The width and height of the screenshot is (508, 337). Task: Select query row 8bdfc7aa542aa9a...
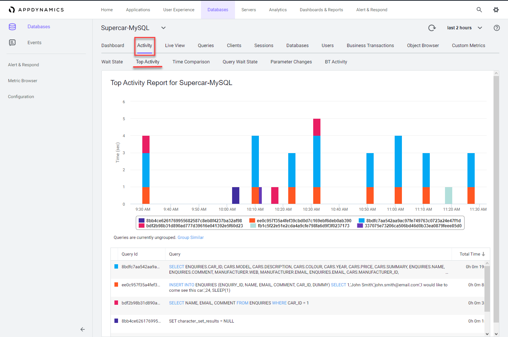tap(298, 270)
